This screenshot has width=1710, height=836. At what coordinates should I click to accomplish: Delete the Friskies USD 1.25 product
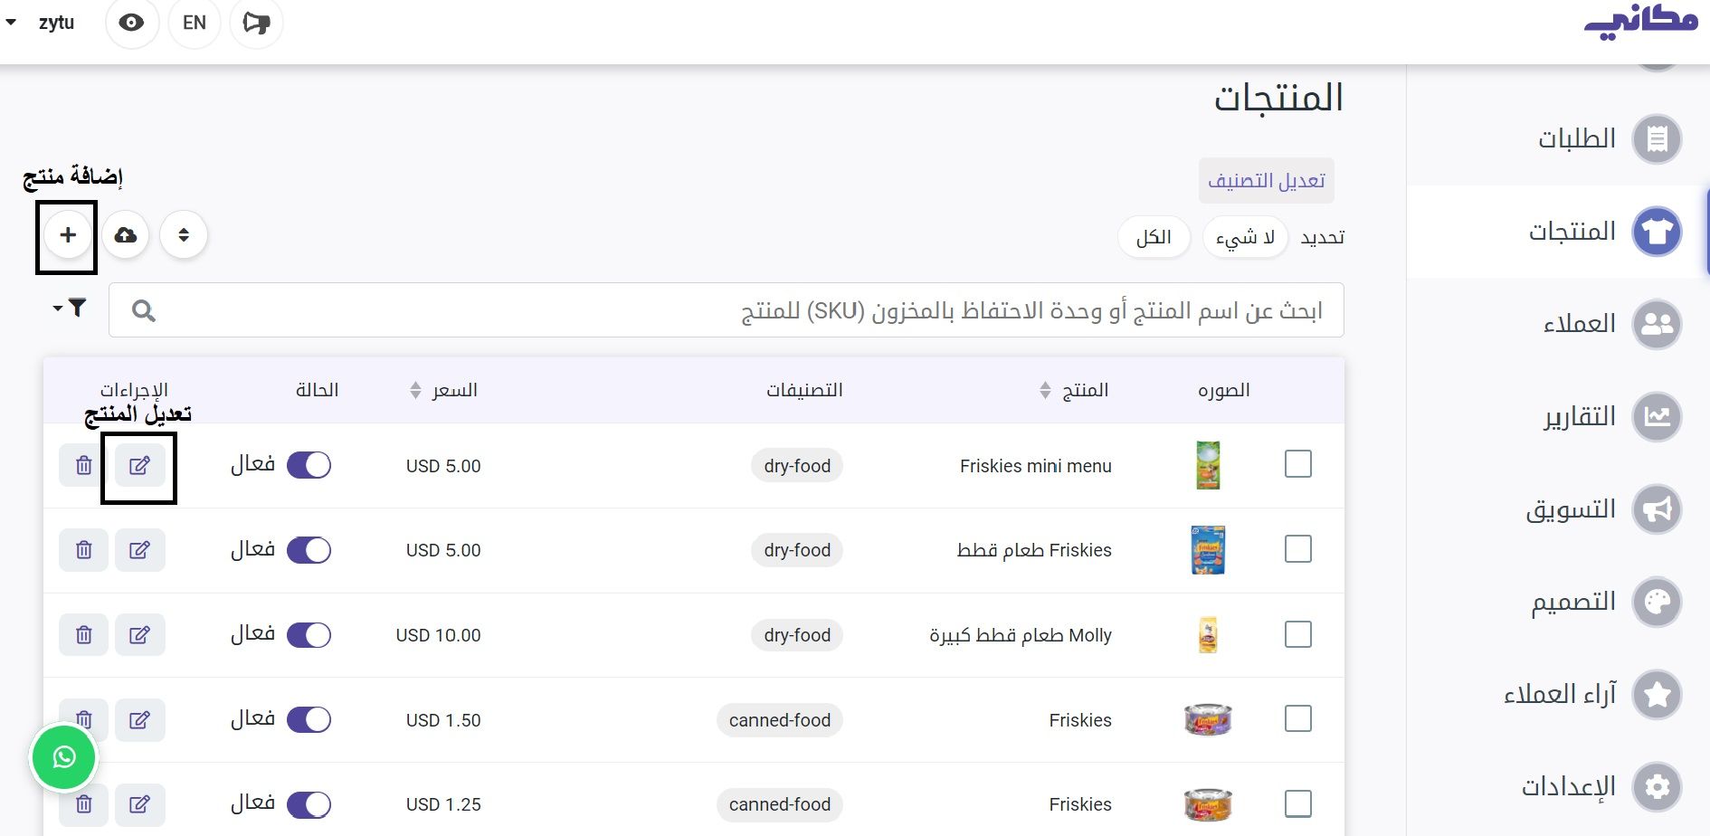[x=83, y=804]
